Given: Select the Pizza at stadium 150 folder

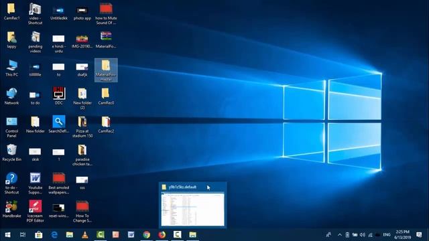Looking at the screenshot, I should (82, 127).
